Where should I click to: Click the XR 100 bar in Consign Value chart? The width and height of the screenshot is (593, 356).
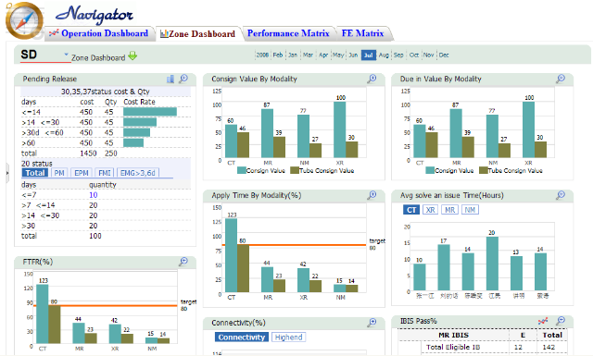point(340,129)
